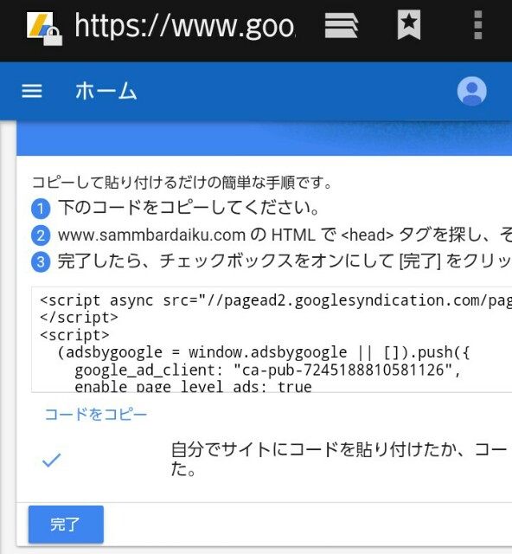Image resolution: width=512 pixels, height=554 pixels.
Task: Click the pagead2.googlesyndication.com script line
Action: [276, 300]
